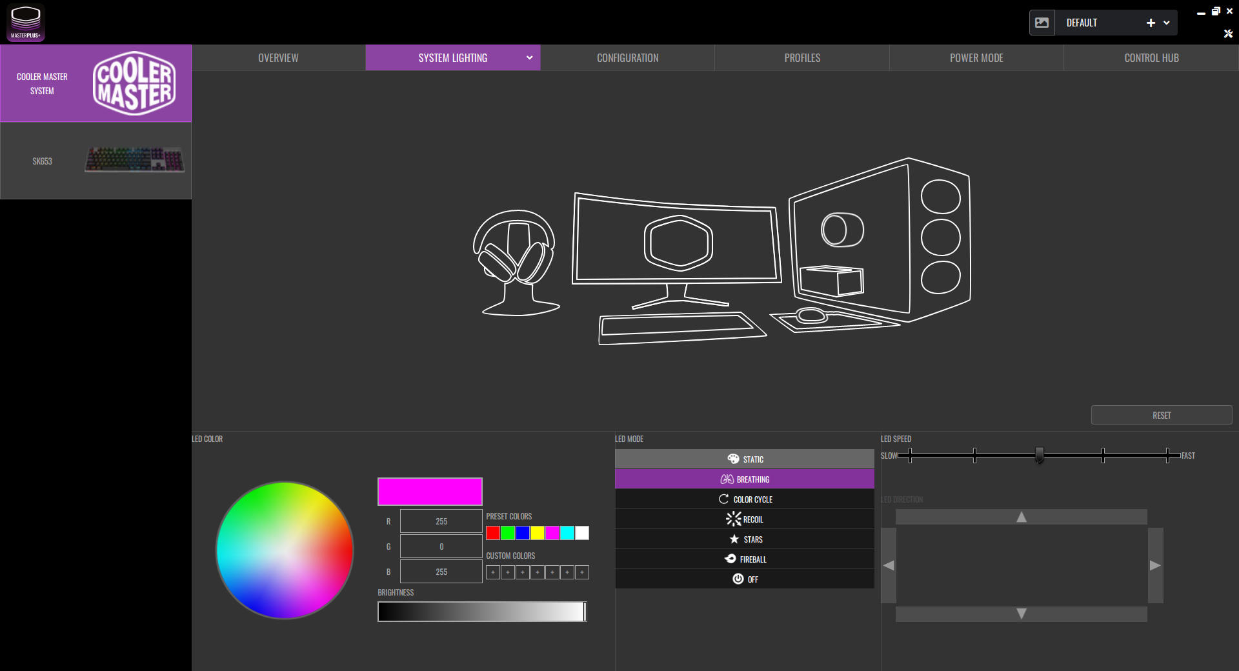This screenshot has height=671, width=1239.
Task: Select Breathing LED mode
Action: pos(745,479)
